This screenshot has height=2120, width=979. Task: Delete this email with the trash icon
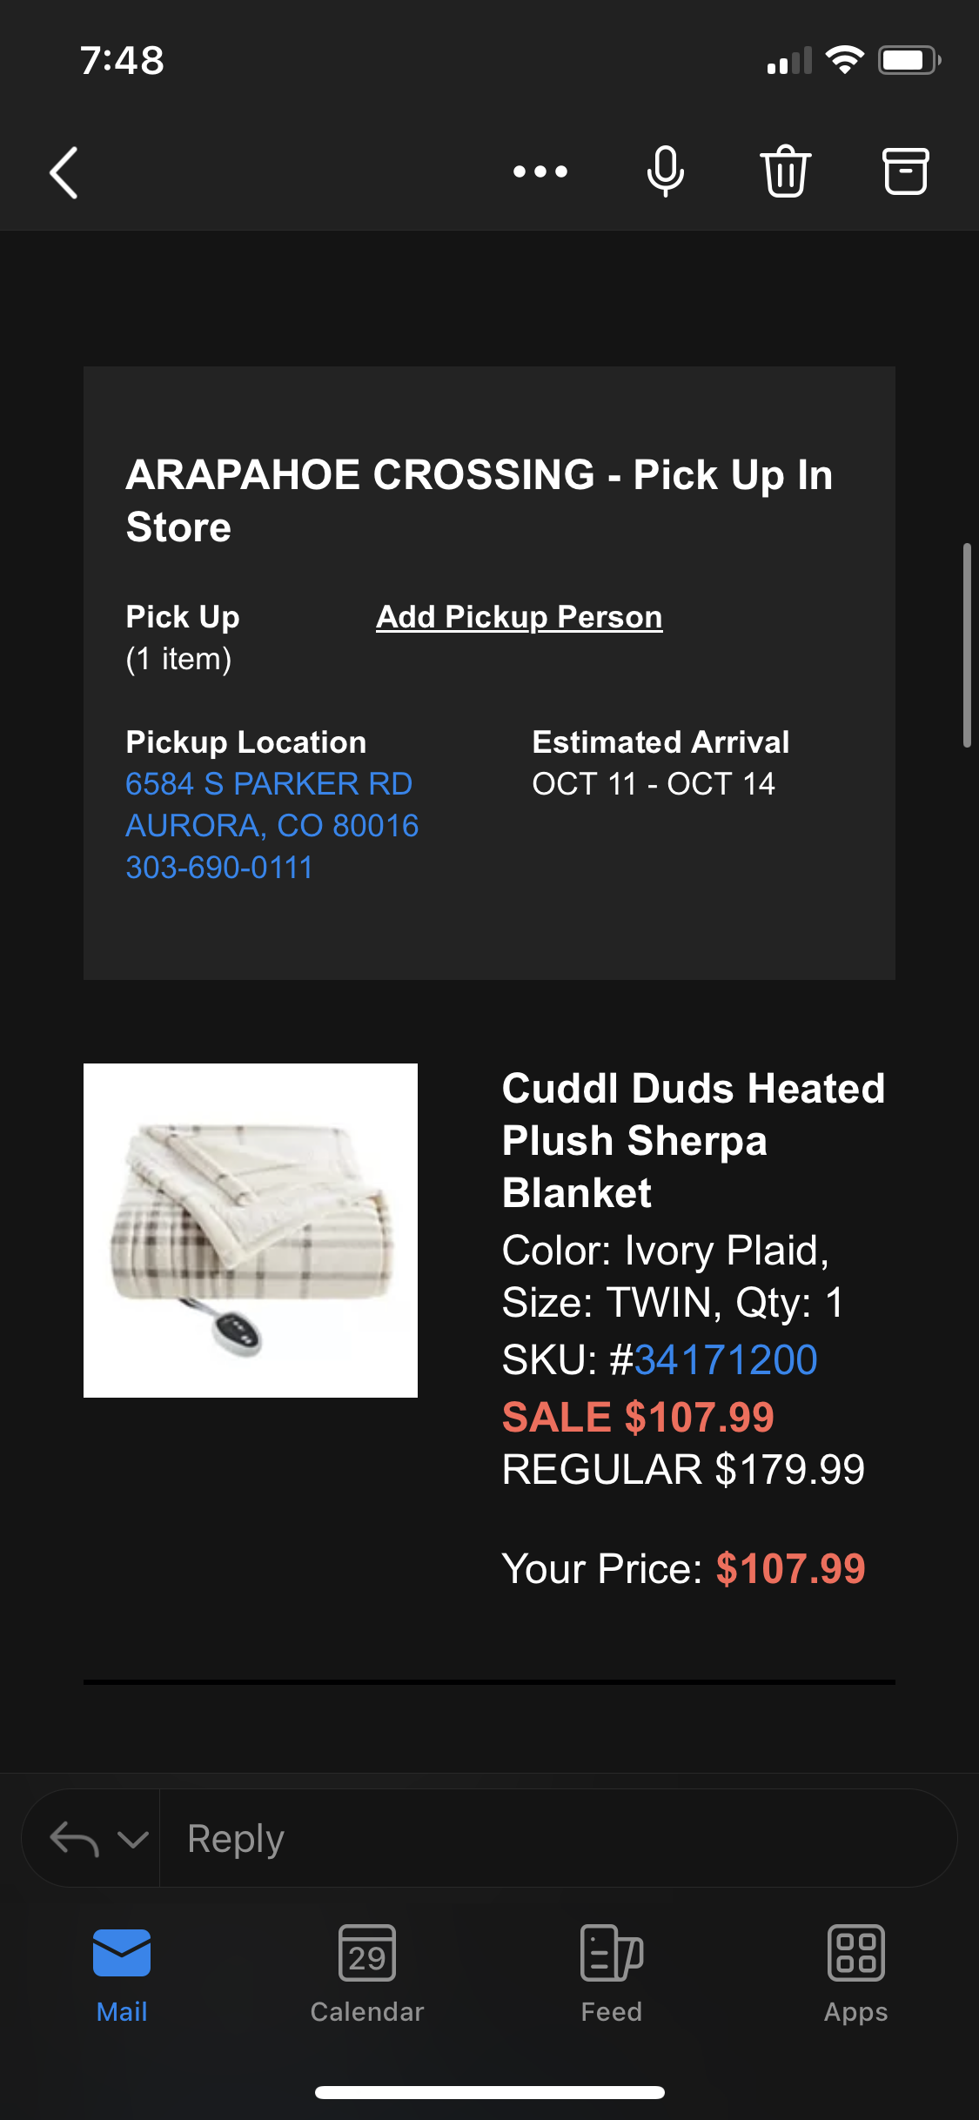coord(786,171)
